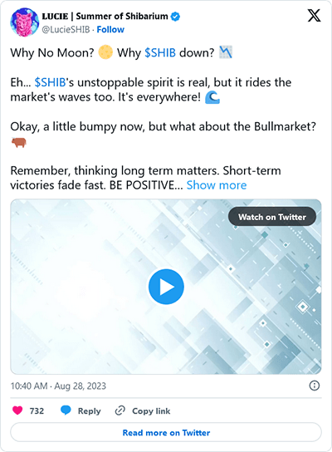Follow the LucieSHIB account
The height and width of the screenshot is (452, 332).
110,29
